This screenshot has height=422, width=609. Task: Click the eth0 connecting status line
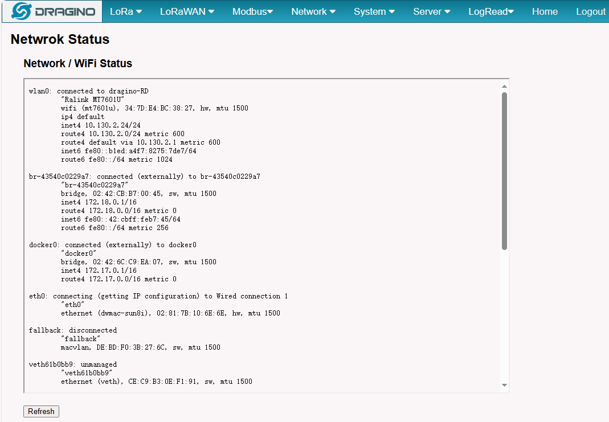[158, 296]
